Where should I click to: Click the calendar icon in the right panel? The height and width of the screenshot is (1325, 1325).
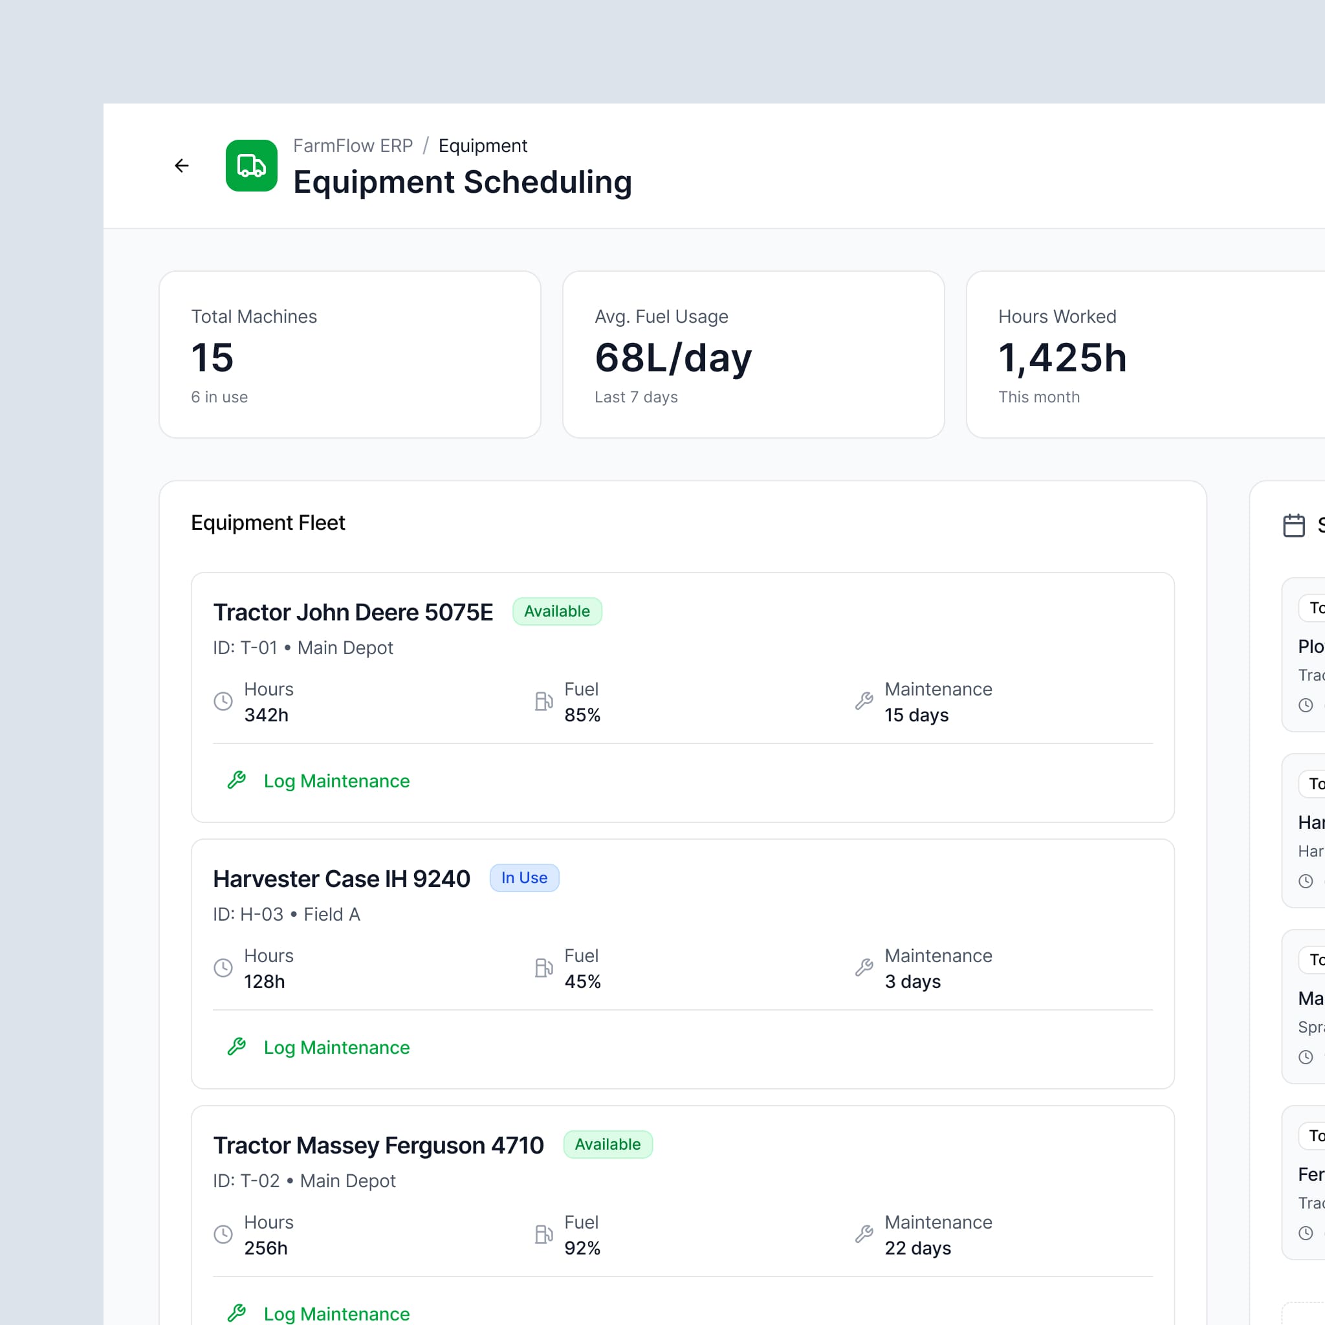[1293, 525]
